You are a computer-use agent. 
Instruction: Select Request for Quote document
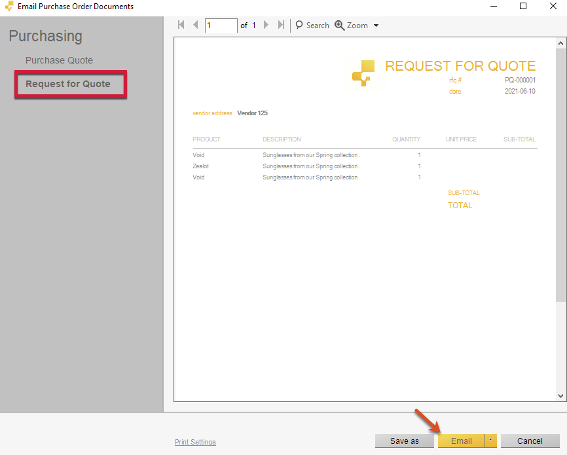click(x=68, y=84)
